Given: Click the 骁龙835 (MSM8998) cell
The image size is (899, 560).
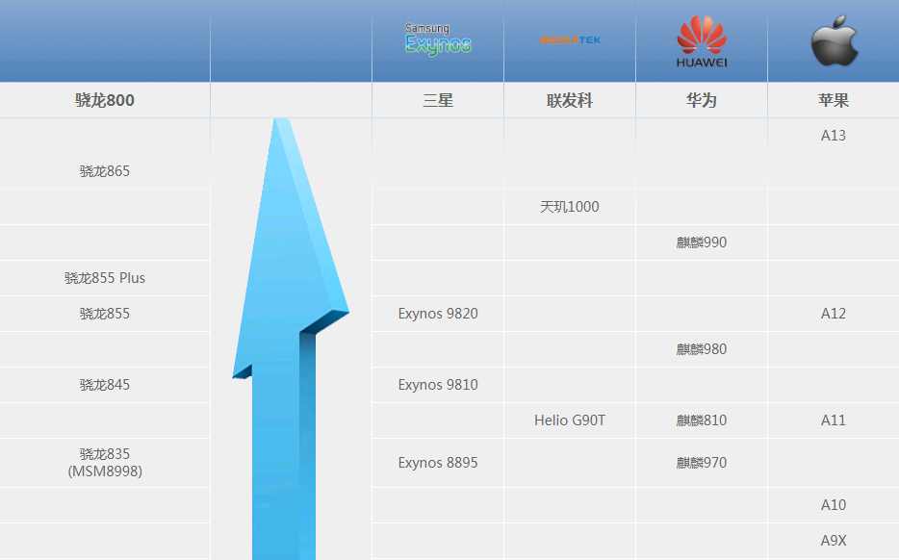Looking at the screenshot, I should (105, 463).
